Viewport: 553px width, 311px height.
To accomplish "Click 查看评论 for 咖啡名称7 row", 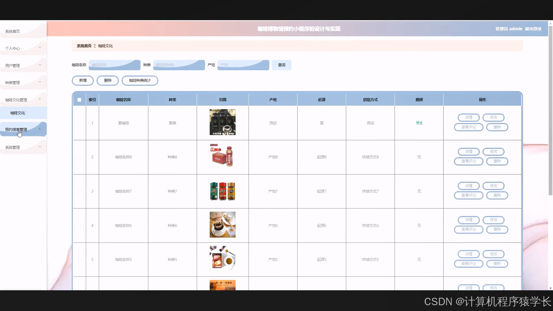I will pos(469,195).
